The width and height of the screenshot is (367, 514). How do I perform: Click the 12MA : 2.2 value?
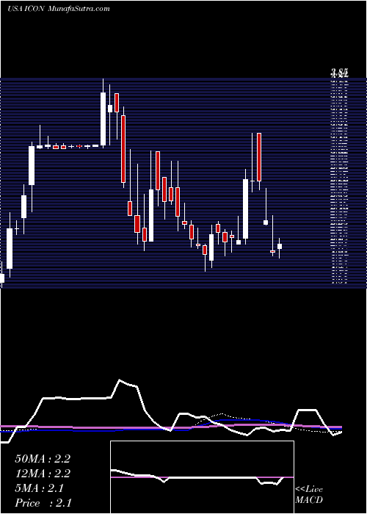(x=43, y=474)
